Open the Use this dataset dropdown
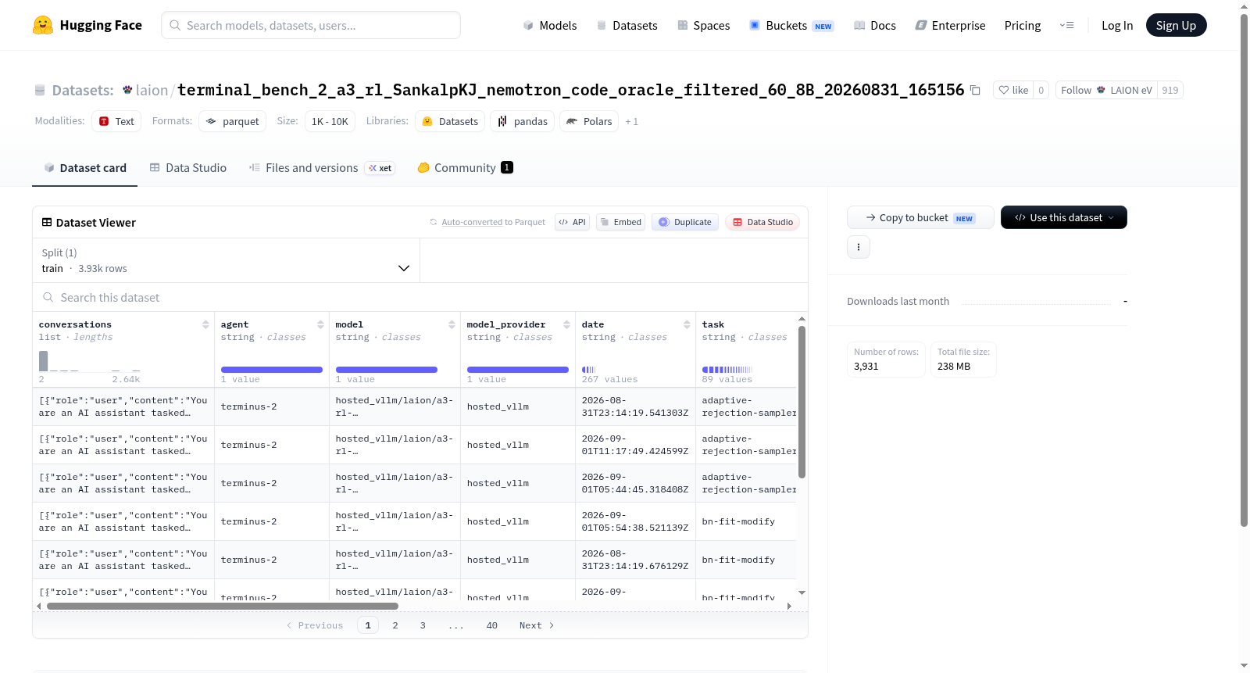 click(x=1064, y=217)
